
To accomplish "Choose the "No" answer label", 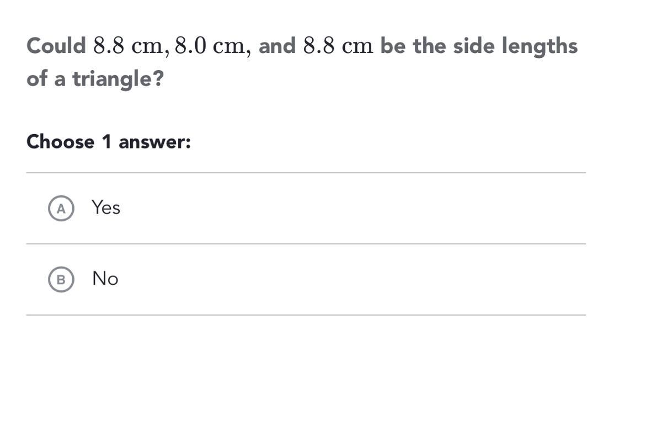I will pos(105,279).
